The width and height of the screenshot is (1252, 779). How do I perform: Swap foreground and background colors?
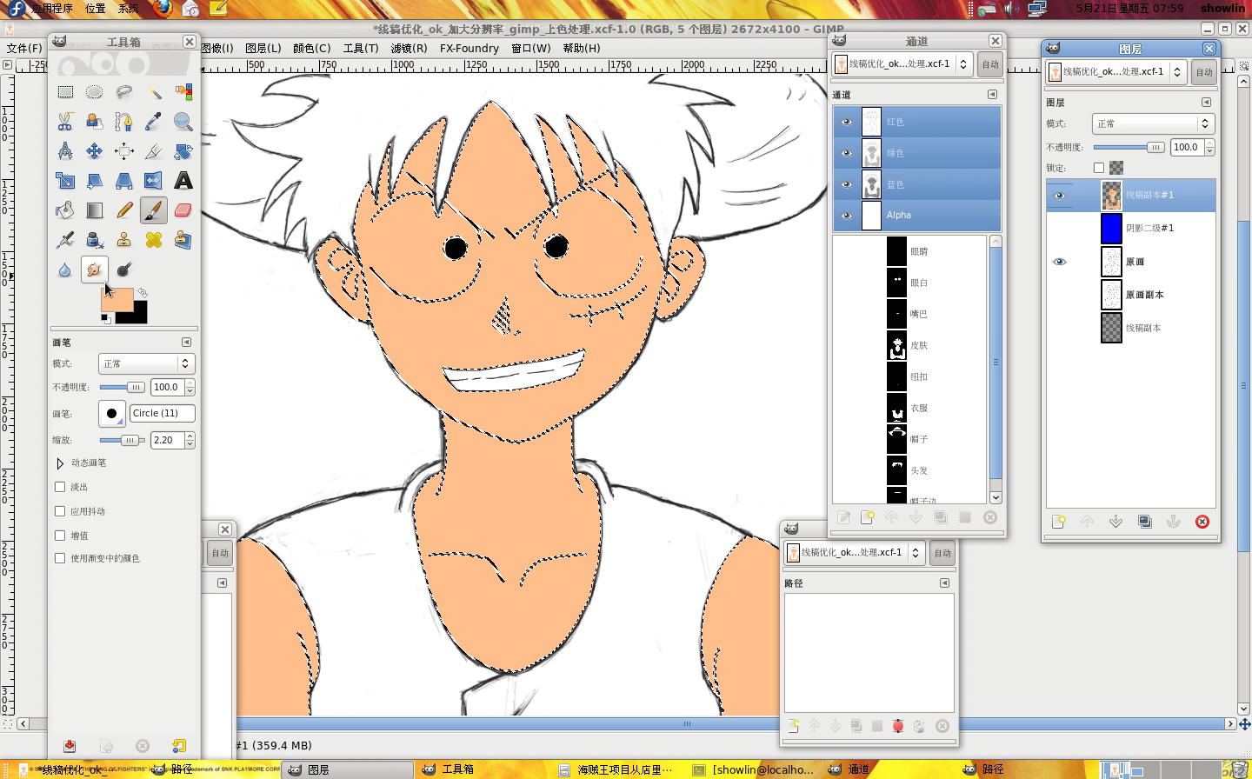coord(142,293)
